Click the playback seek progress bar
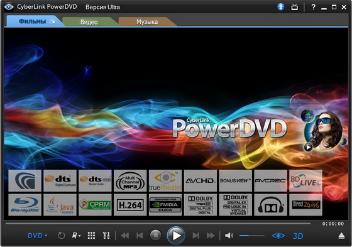 (x=158, y=223)
